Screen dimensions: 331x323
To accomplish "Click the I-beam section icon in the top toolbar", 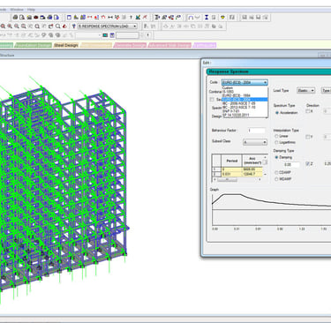I will [207, 18].
